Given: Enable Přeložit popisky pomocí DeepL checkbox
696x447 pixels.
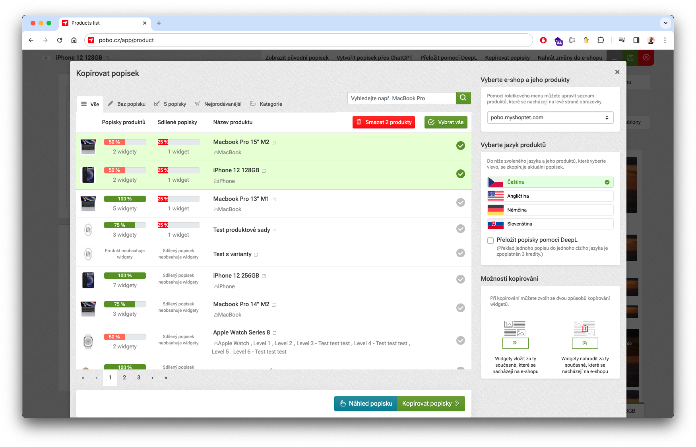Looking at the screenshot, I should point(490,240).
